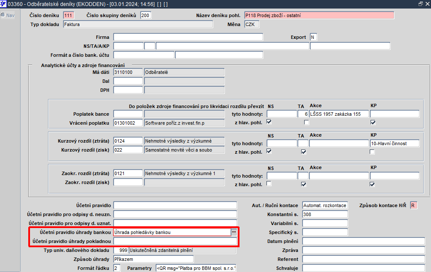
Task: Select the Konstantní s. field with 308
Action: click(325, 214)
